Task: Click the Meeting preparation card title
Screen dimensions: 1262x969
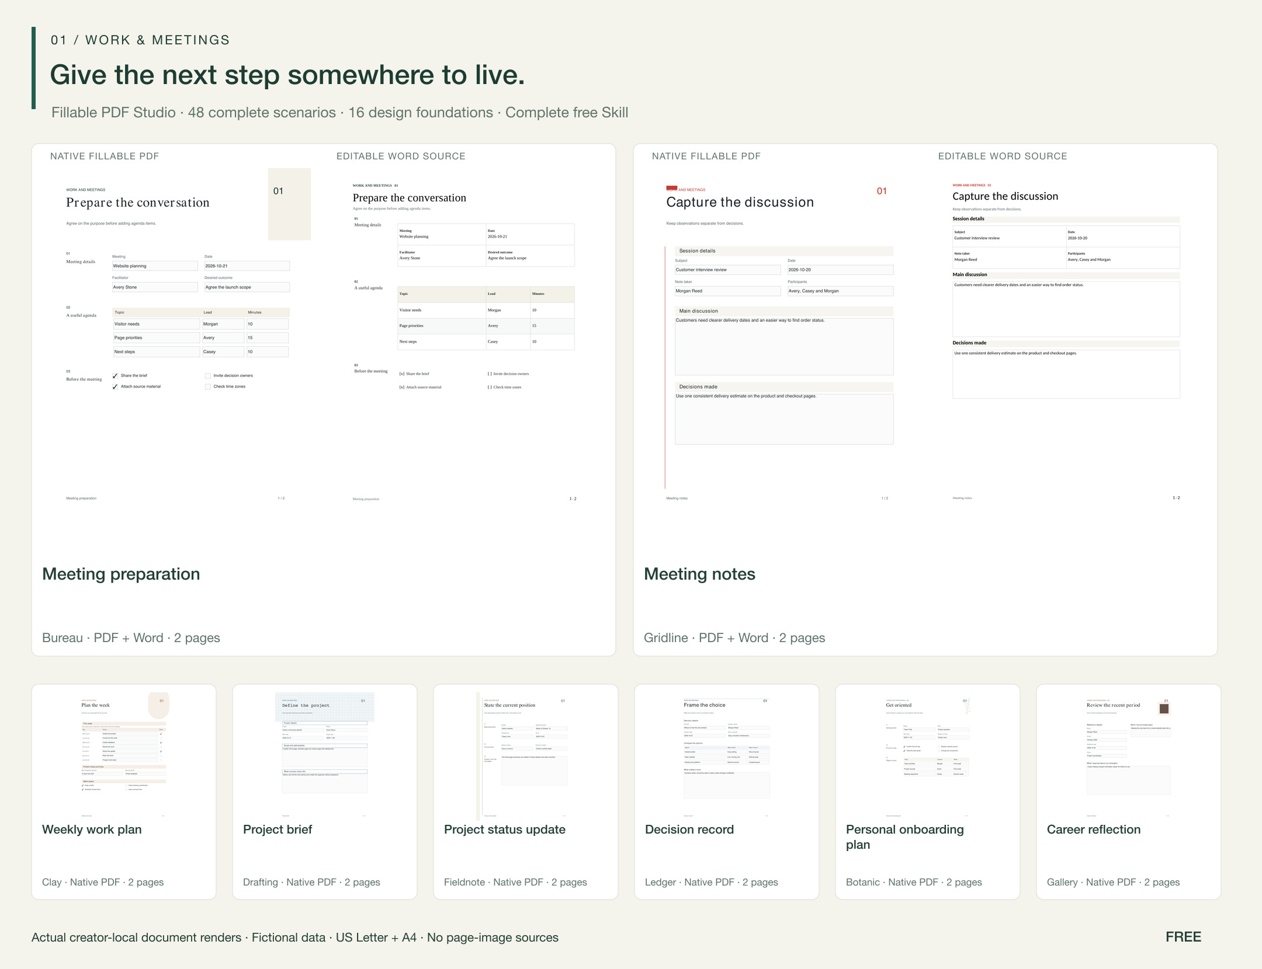Action: pyautogui.click(x=121, y=574)
